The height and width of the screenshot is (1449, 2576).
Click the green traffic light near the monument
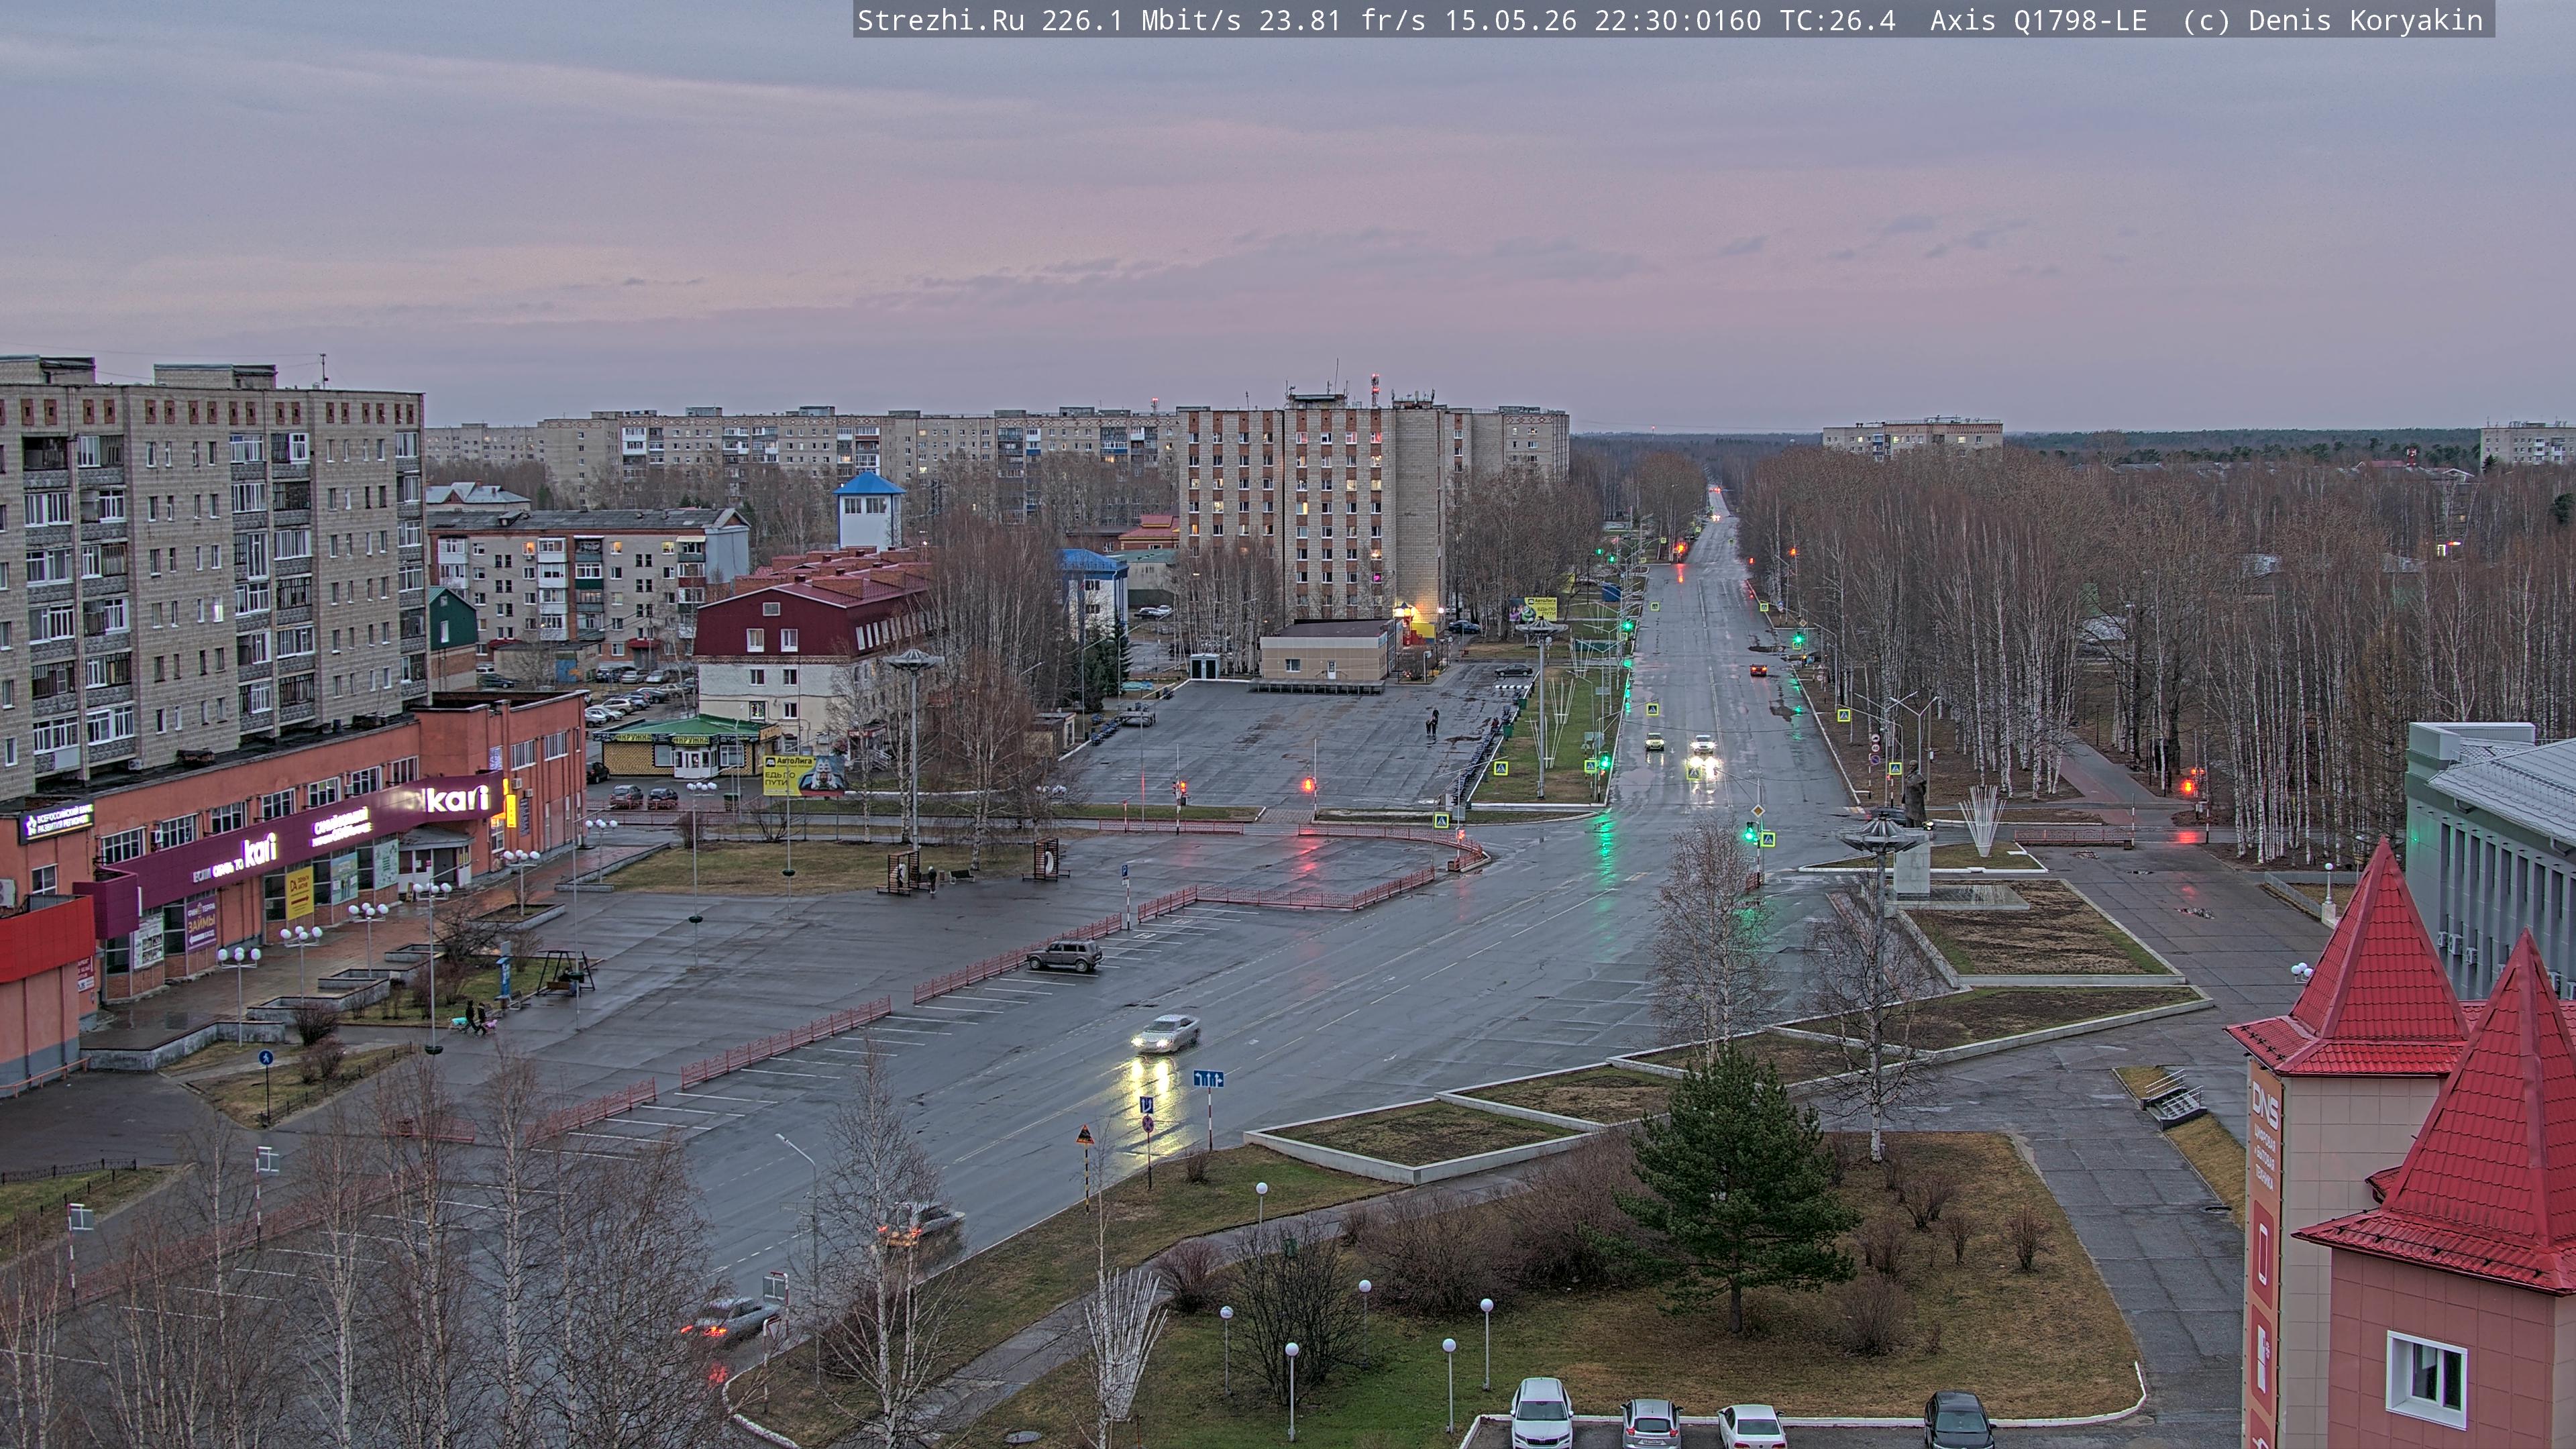tap(1749, 831)
